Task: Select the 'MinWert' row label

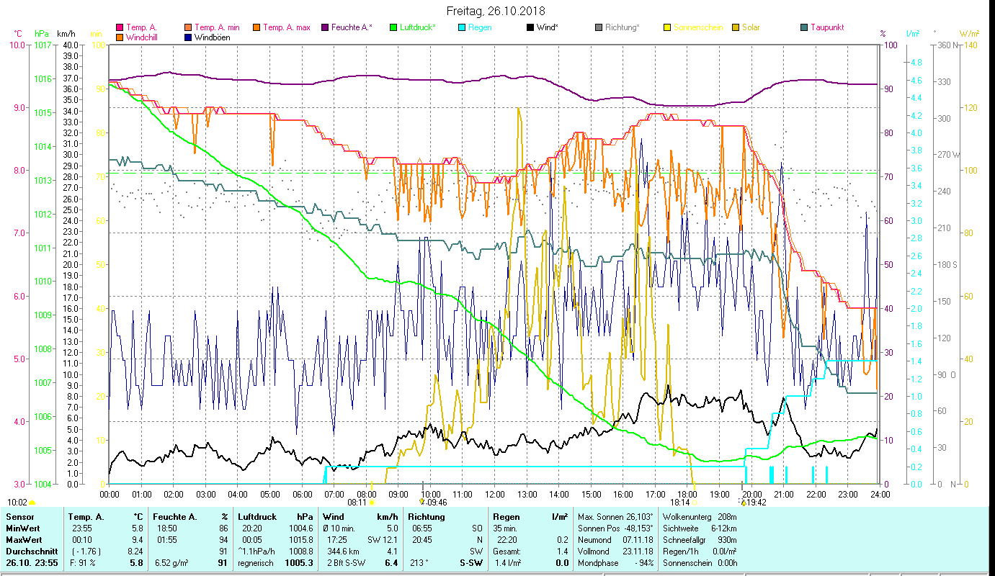Action: 23,528
